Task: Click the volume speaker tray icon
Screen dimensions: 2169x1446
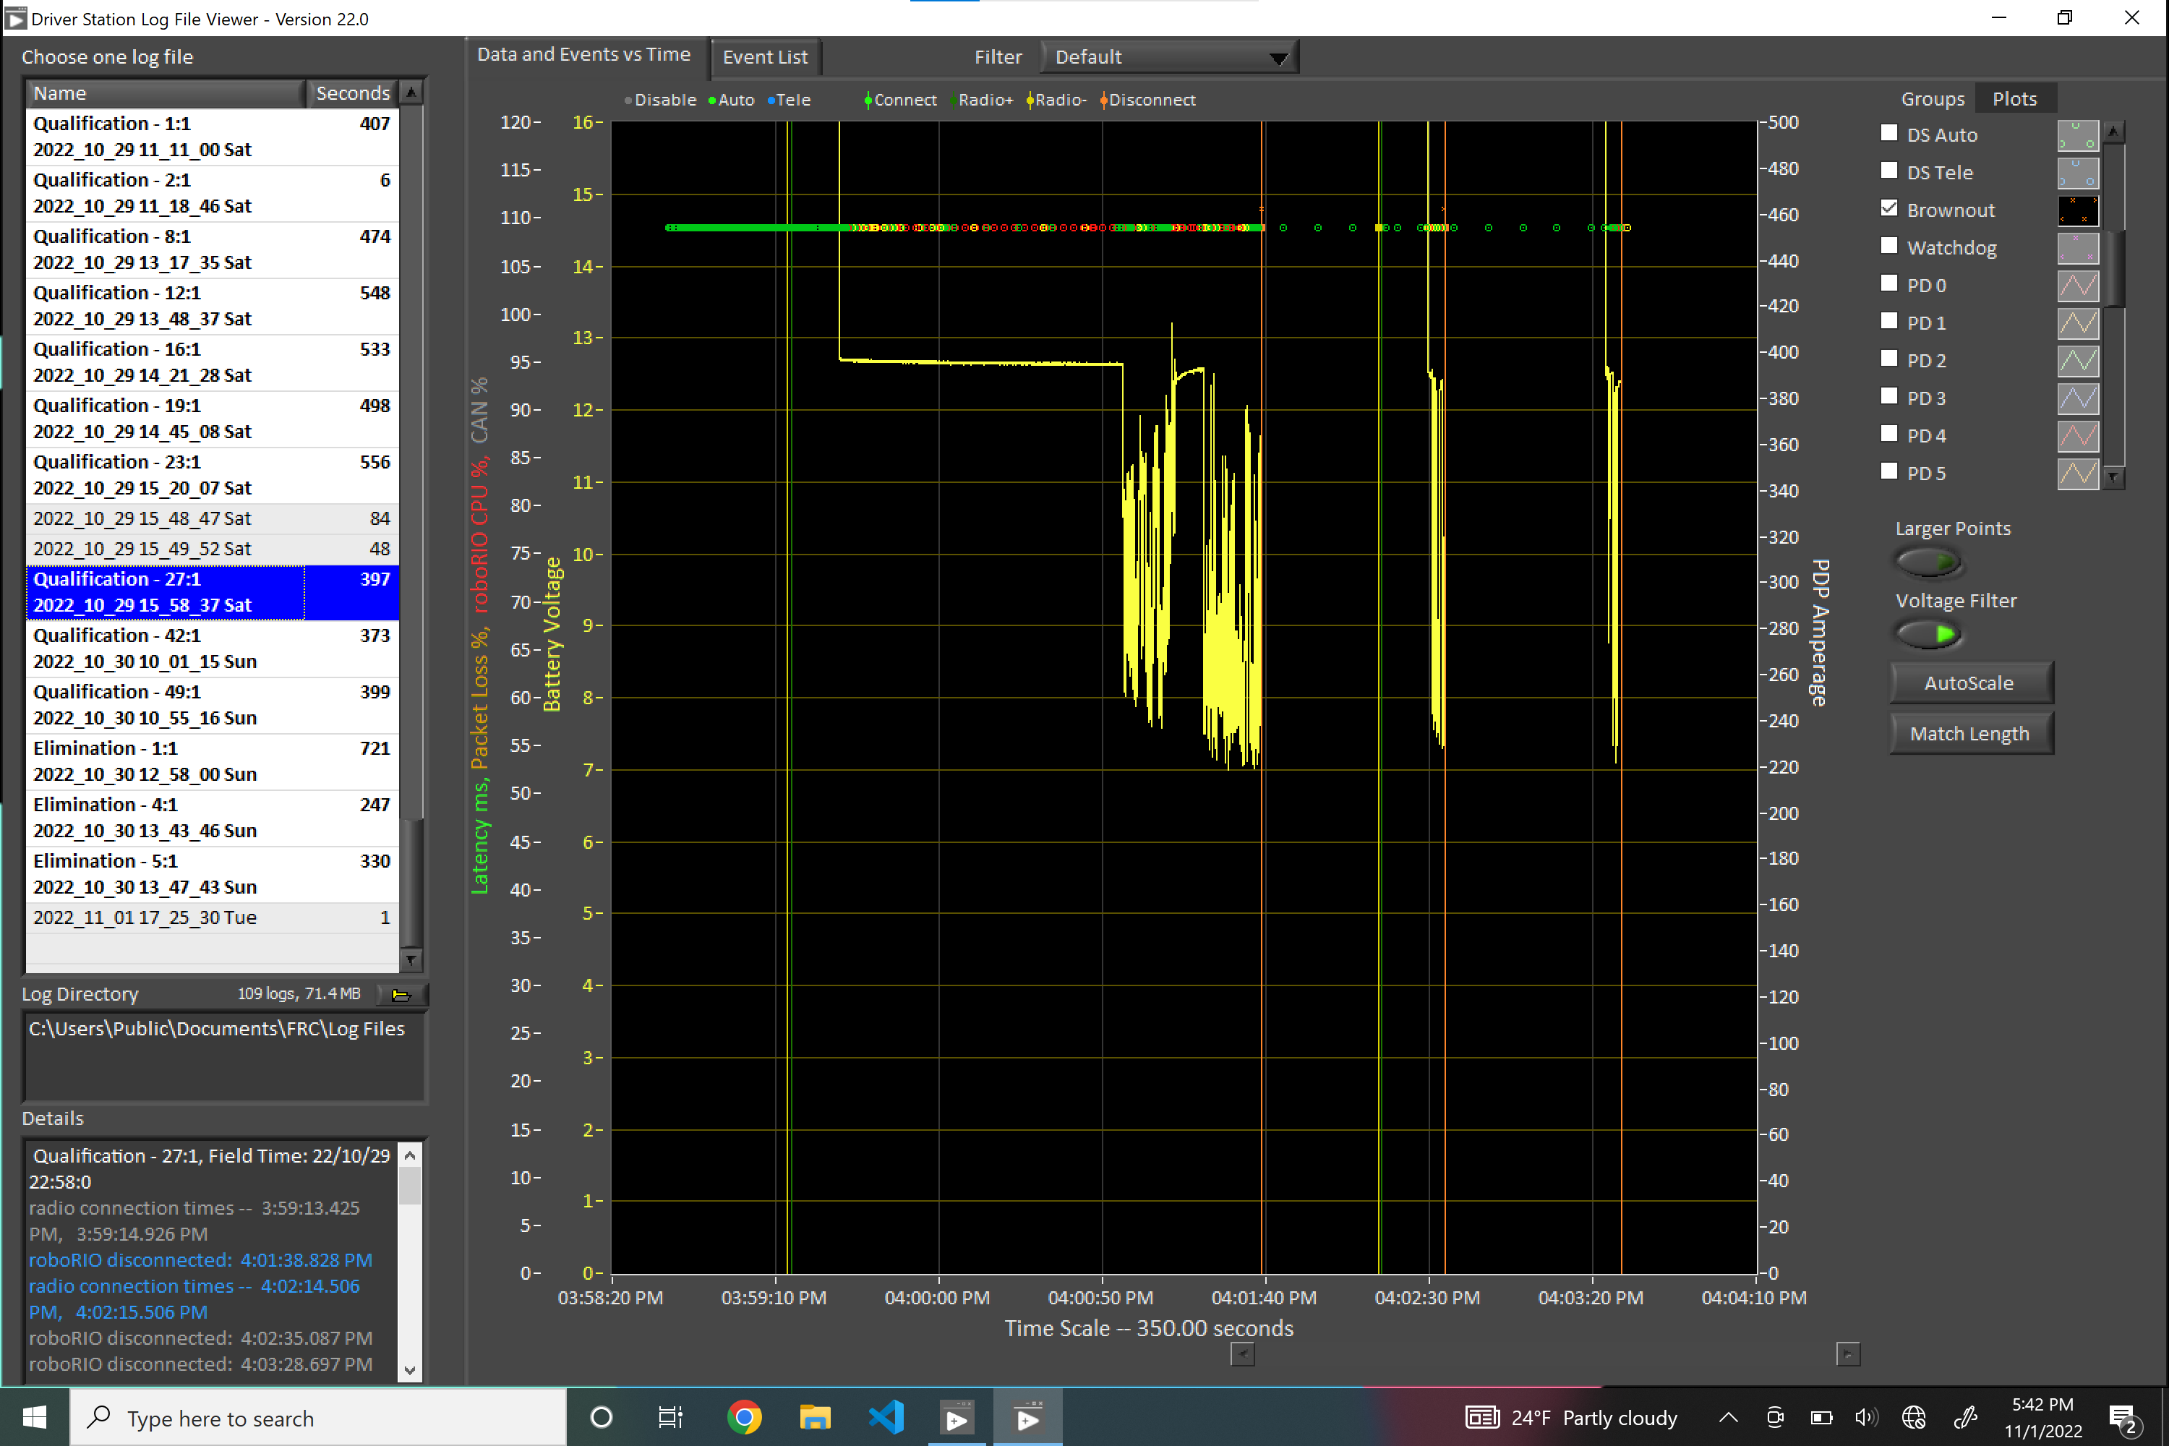Action: [1865, 1417]
